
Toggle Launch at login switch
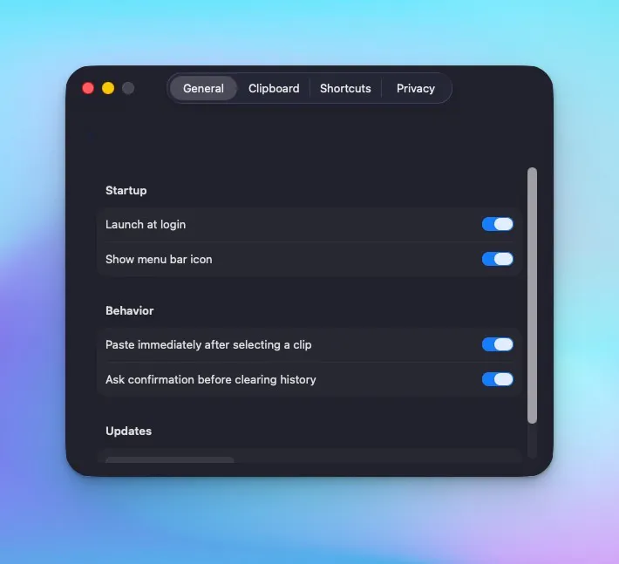pyautogui.click(x=498, y=224)
